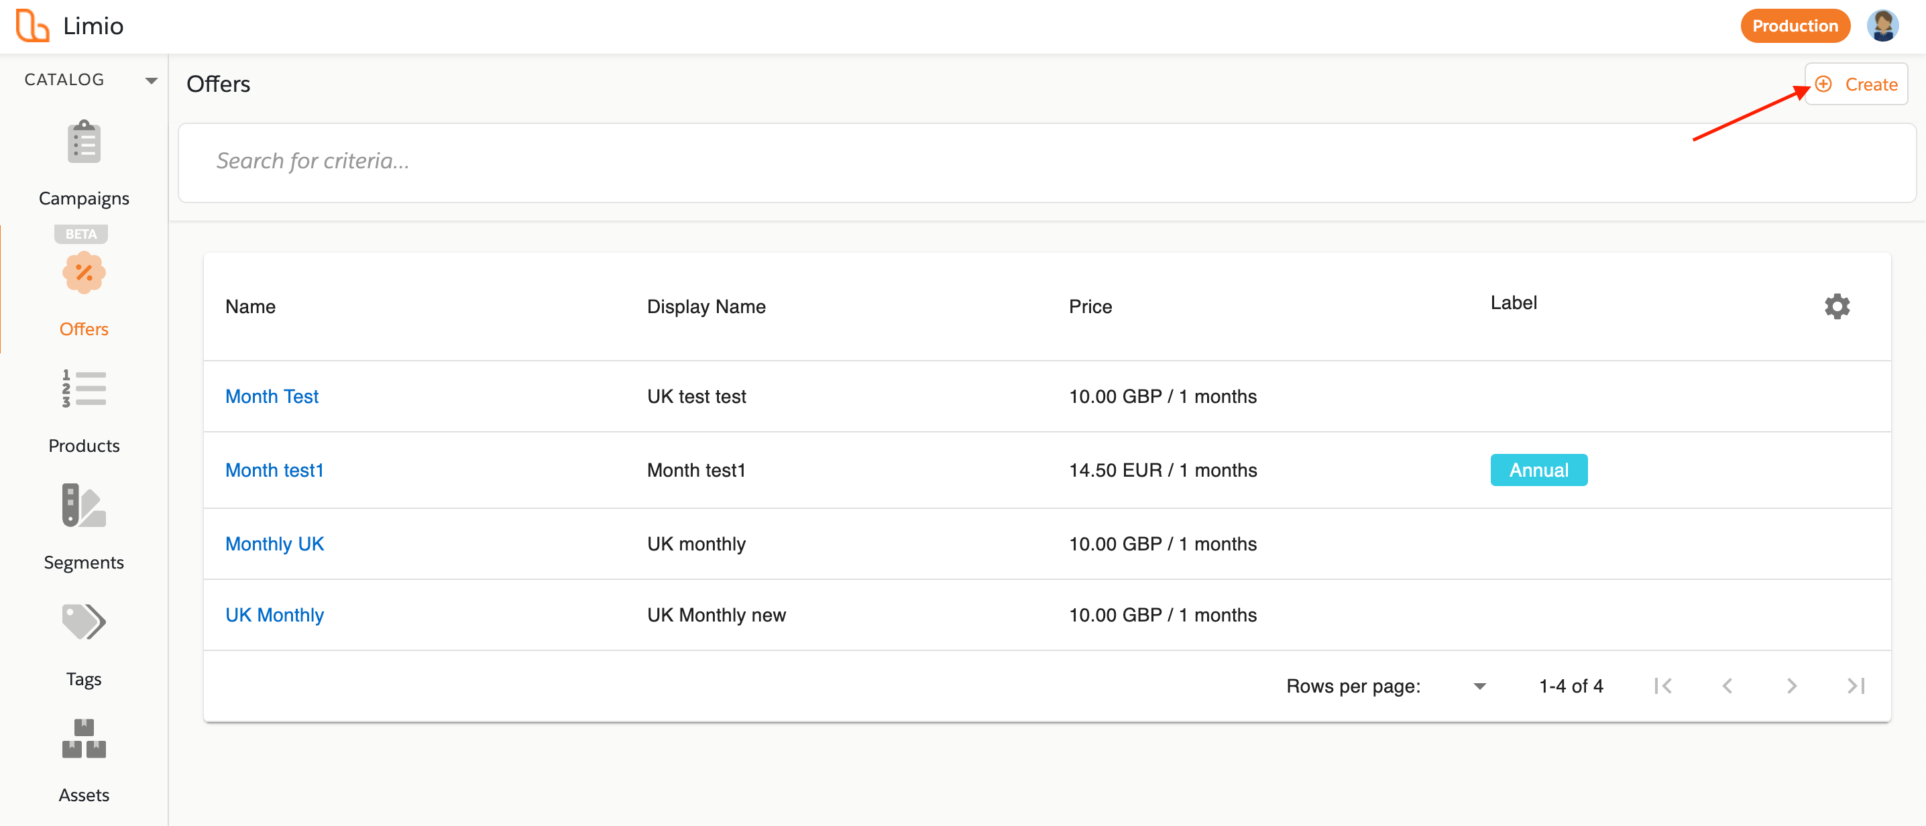This screenshot has height=826, width=1926.
Task: Open table column settings gear
Action: coord(1837,306)
